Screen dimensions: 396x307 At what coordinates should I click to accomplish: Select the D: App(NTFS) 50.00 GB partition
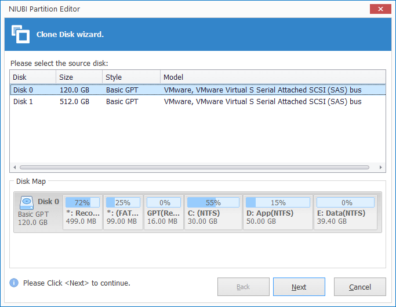point(278,212)
